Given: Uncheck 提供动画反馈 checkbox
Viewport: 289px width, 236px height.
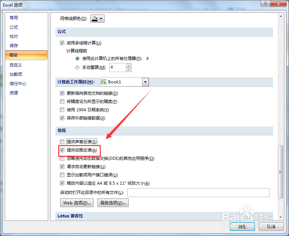Looking at the screenshot, I should click(x=62, y=150).
